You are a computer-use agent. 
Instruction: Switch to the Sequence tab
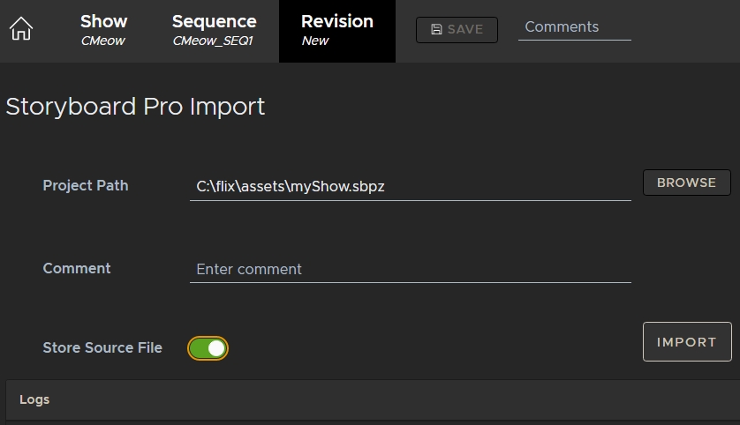tap(214, 21)
